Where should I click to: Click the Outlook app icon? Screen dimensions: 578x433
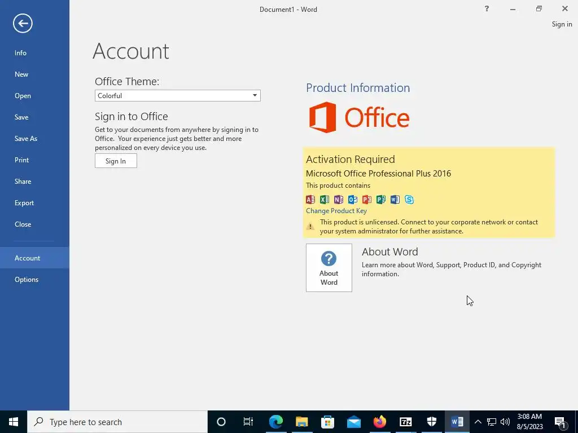(x=353, y=200)
